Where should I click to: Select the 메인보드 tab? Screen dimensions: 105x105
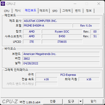tap(31, 10)
